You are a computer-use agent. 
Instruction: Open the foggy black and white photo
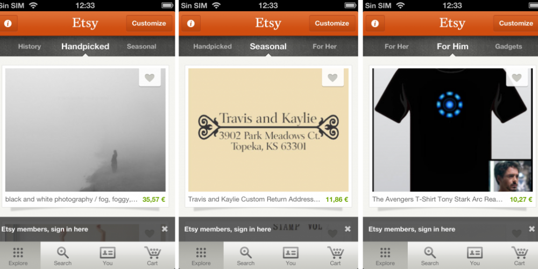click(x=86, y=130)
